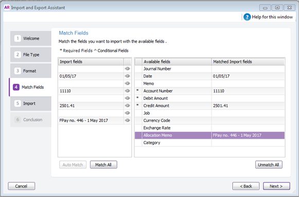
Task: Click Matched Import fields column header
Action: point(248,62)
